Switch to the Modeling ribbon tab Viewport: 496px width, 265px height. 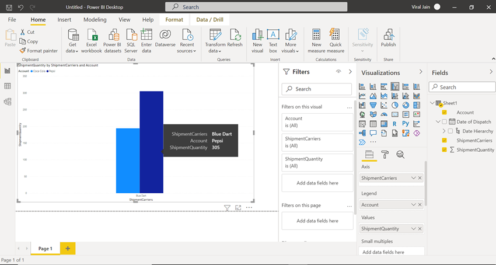[95, 20]
